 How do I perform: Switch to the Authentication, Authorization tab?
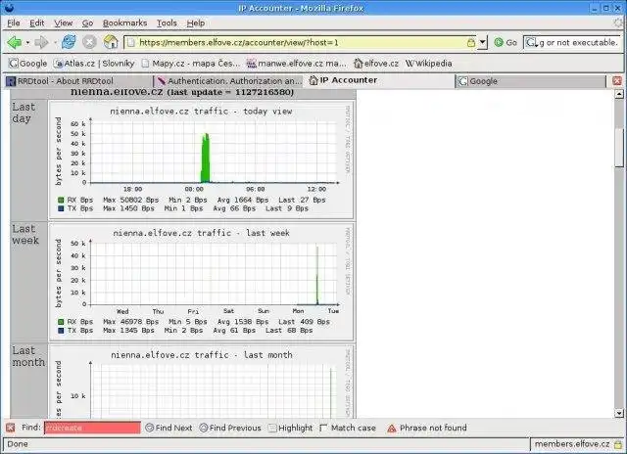pyautogui.click(x=228, y=81)
